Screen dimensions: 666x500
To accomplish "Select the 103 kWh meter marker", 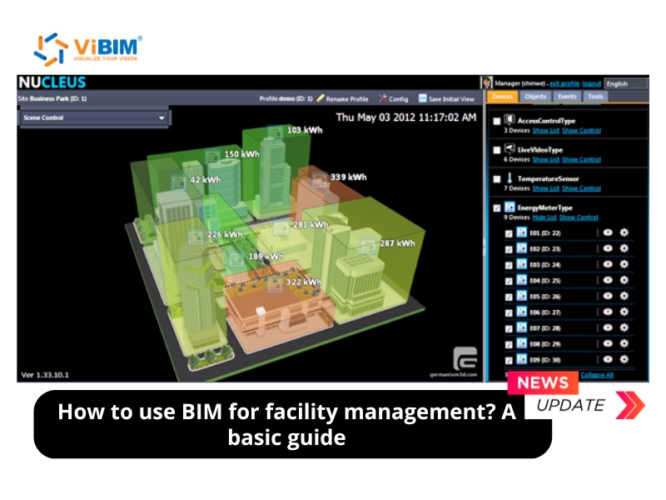I will click(x=275, y=132).
